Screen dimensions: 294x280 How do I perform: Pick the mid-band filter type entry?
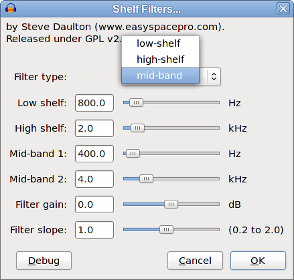coord(160,76)
